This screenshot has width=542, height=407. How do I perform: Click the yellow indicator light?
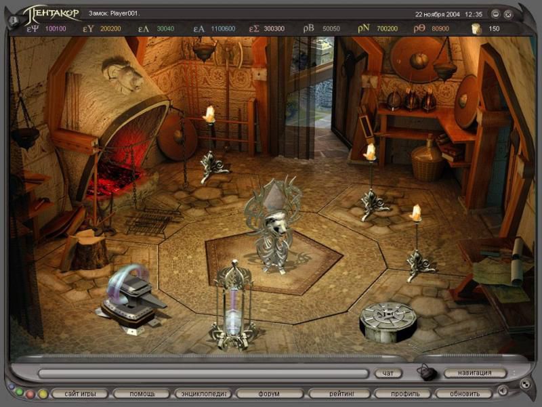pyautogui.click(x=43, y=393)
